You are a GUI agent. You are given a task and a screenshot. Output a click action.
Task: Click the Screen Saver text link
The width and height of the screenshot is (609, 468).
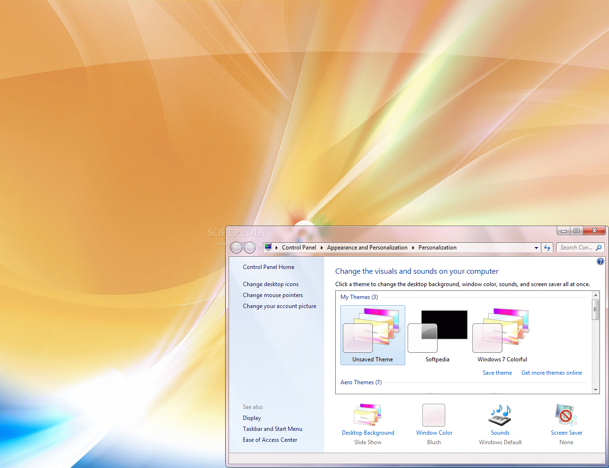tap(567, 433)
